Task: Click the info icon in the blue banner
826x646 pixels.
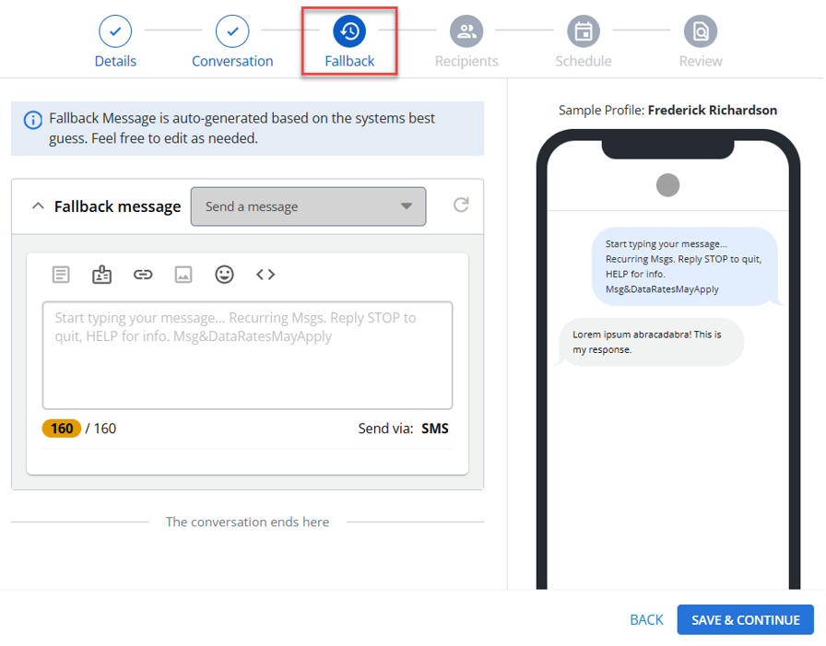Action: coord(33,120)
